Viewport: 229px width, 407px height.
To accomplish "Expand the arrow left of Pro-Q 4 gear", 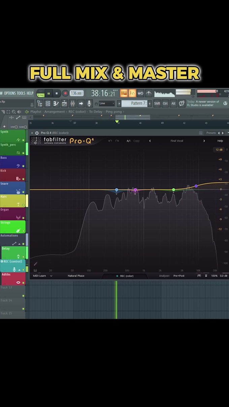I will coord(32,133).
